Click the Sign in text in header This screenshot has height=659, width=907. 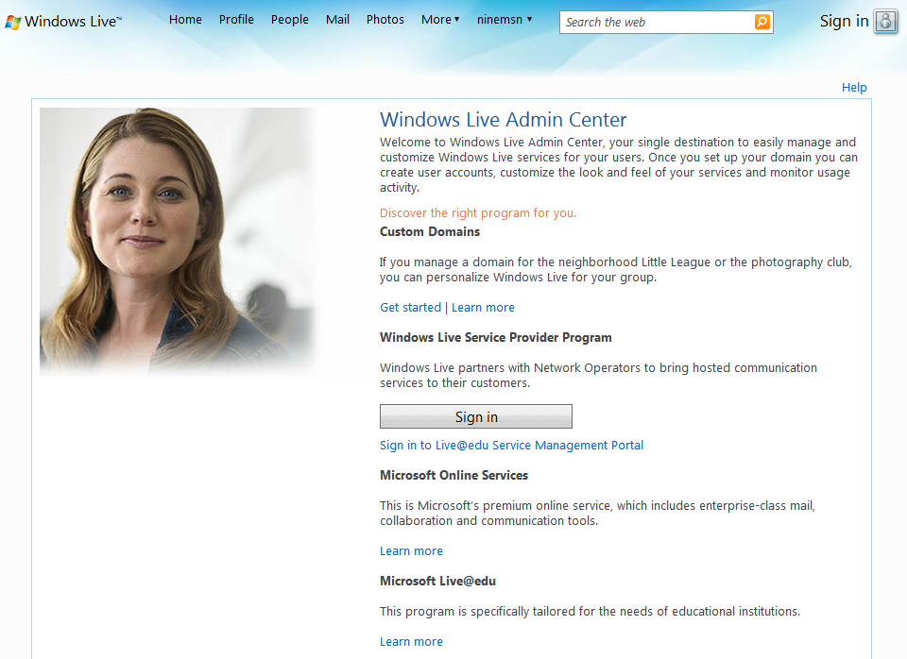coord(843,21)
